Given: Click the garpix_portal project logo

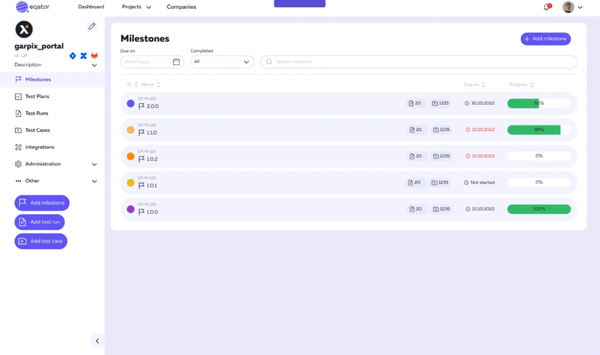Looking at the screenshot, I should 24,30.
